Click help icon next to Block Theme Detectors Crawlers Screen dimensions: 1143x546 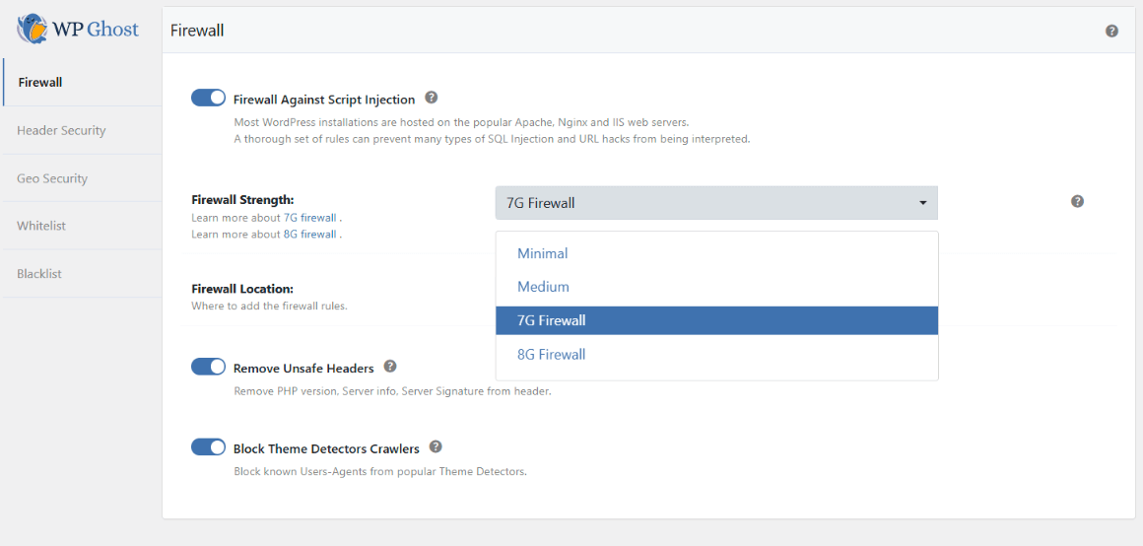pyautogui.click(x=436, y=447)
